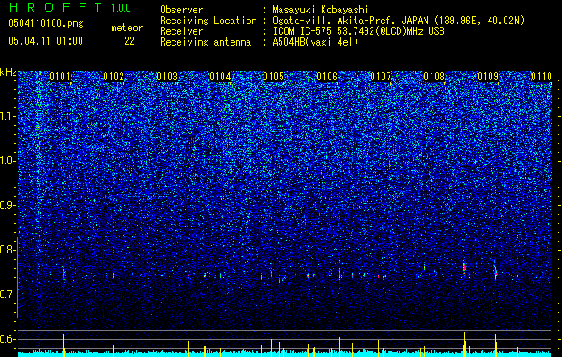Screen dimensions: 562x357
Task: Click the 0107 time marker
Action: 381,77
